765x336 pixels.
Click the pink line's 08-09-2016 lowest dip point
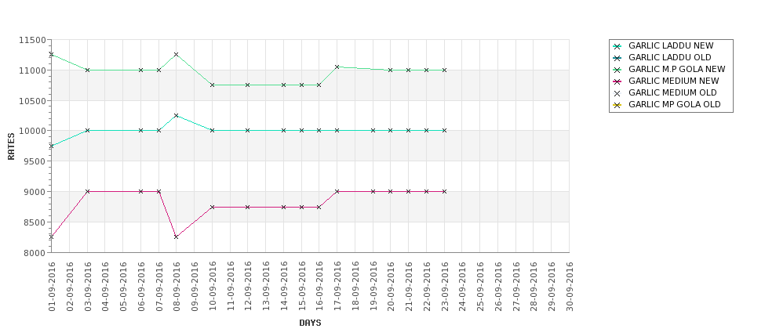click(x=176, y=237)
